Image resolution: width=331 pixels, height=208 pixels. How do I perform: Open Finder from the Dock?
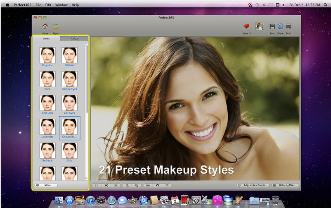(59, 201)
